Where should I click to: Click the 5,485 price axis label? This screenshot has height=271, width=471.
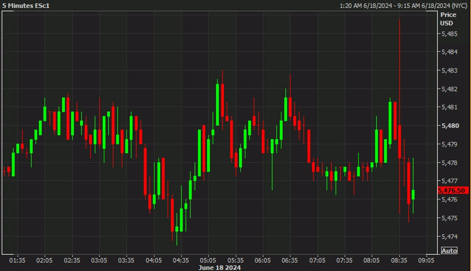pos(450,34)
